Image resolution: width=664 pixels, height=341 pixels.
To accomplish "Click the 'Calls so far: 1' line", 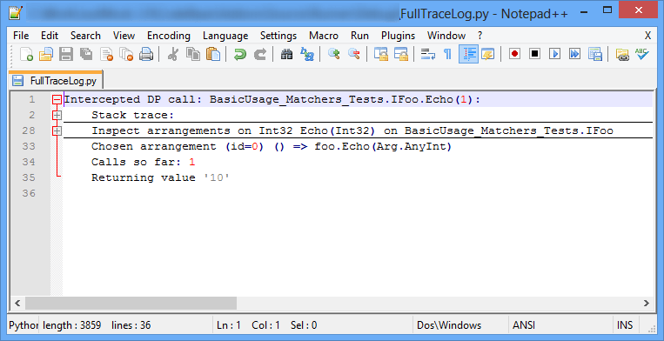I will point(143,162).
